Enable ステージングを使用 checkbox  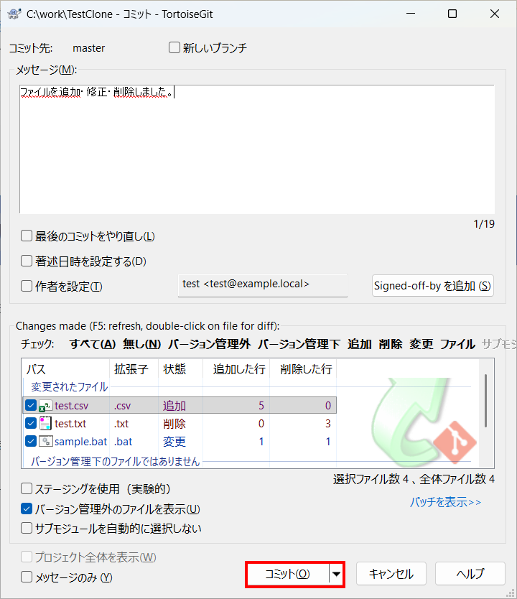click(27, 488)
